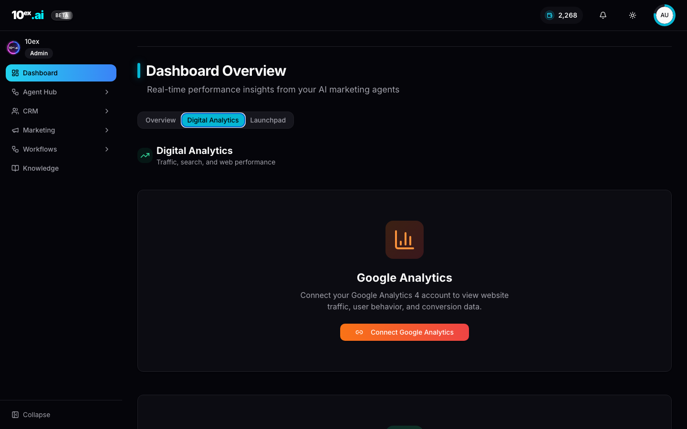Click the Dashboard Overview title
Viewport: 687px width, 429px height.
(x=216, y=71)
